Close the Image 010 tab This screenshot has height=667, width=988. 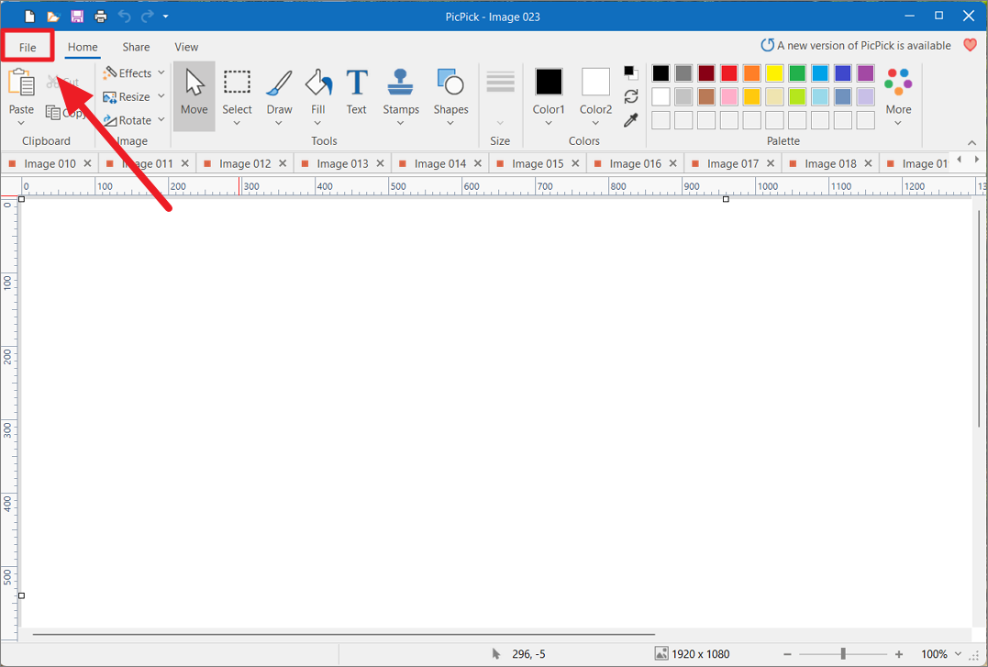pos(87,163)
